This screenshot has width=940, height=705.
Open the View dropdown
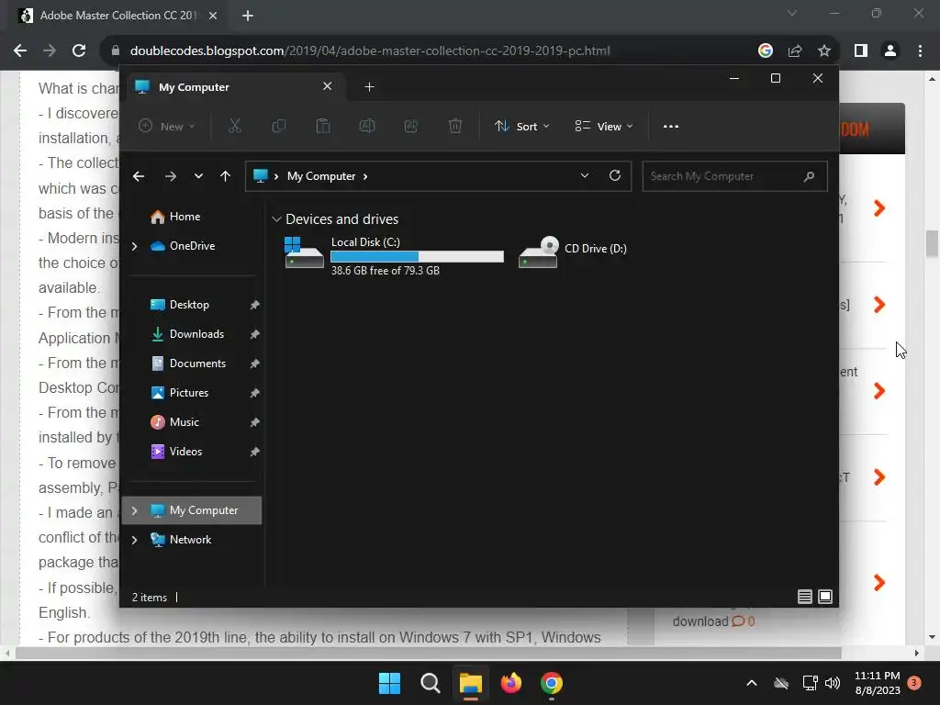point(604,127)
